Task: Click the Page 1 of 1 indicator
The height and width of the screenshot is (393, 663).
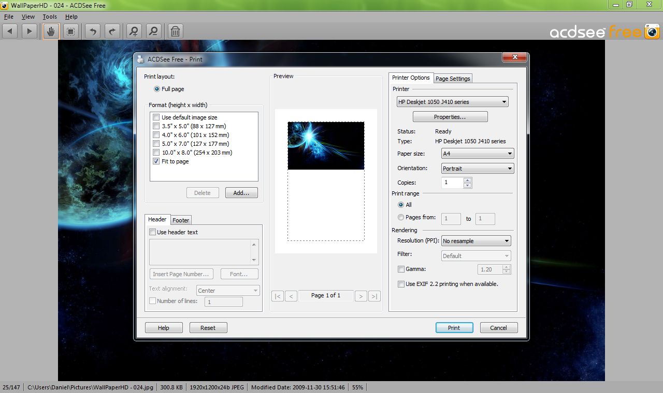Action: tap(326, 295)
